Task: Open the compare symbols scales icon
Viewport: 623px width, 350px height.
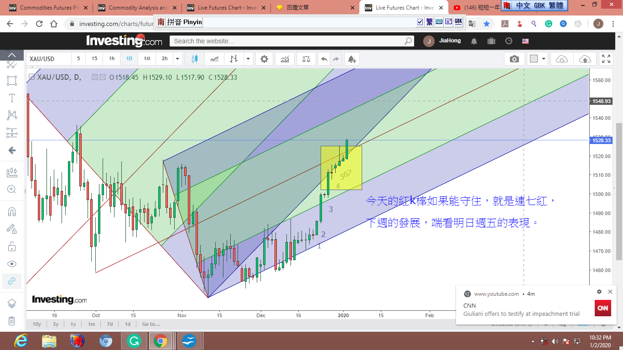Action: (306, 59)
